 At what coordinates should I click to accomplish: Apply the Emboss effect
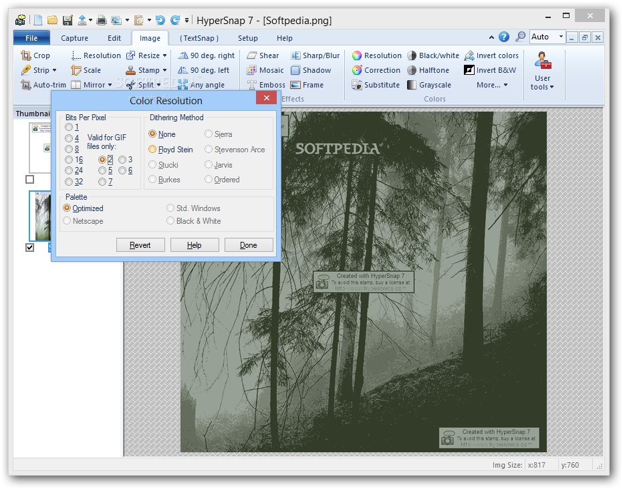[x=266, y=85]
